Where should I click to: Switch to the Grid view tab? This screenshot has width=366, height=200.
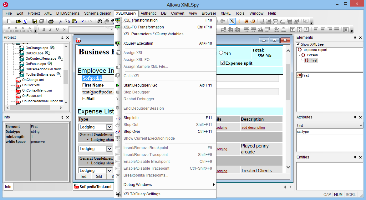(99, 177)
